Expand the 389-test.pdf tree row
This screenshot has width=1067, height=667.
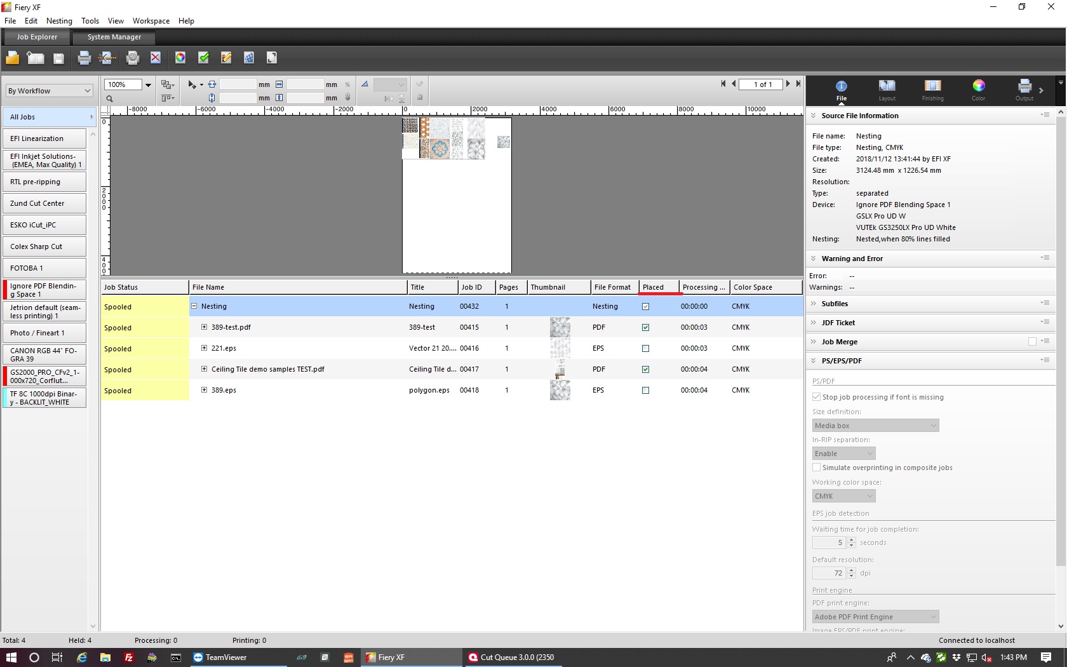click(x=204, y=327)
